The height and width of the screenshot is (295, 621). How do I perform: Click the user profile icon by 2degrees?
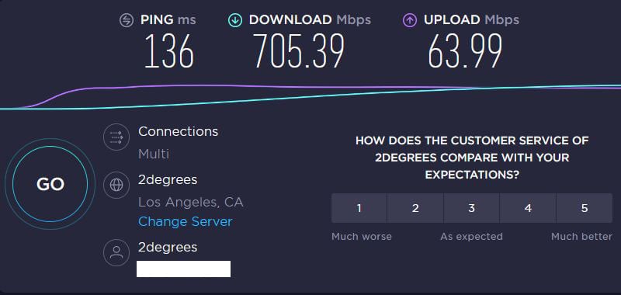[x=116, y=252]
